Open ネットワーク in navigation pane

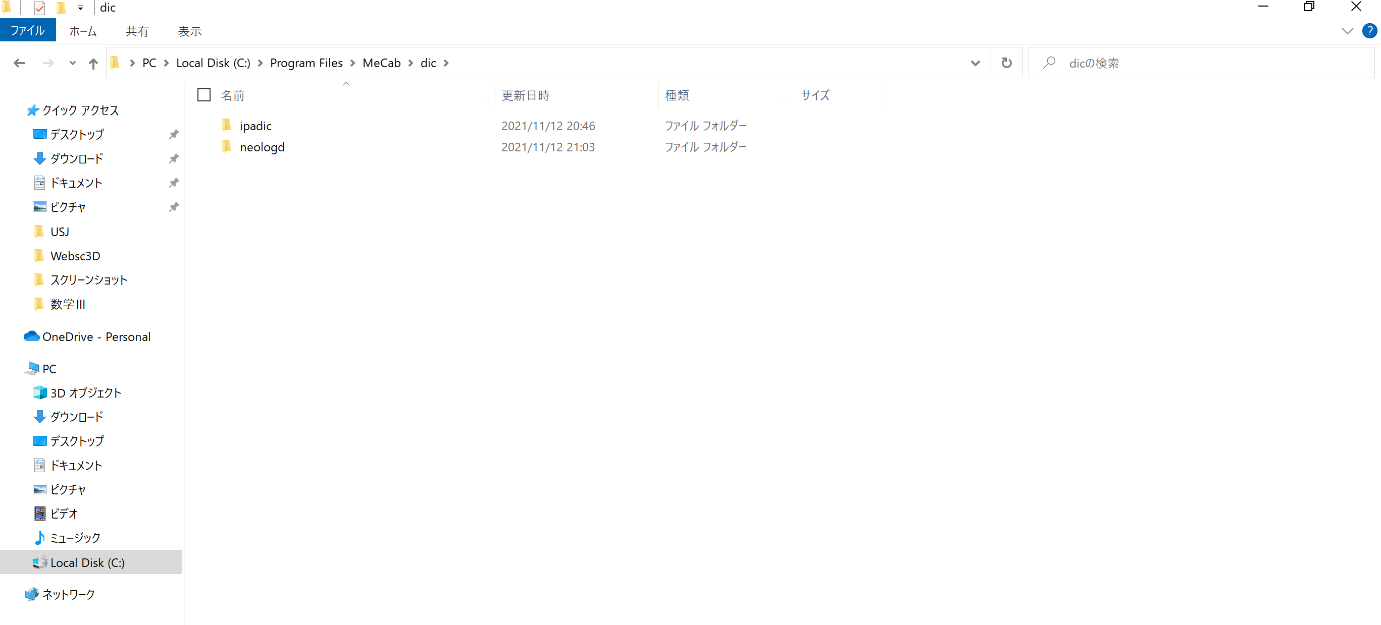coord(69,594)
